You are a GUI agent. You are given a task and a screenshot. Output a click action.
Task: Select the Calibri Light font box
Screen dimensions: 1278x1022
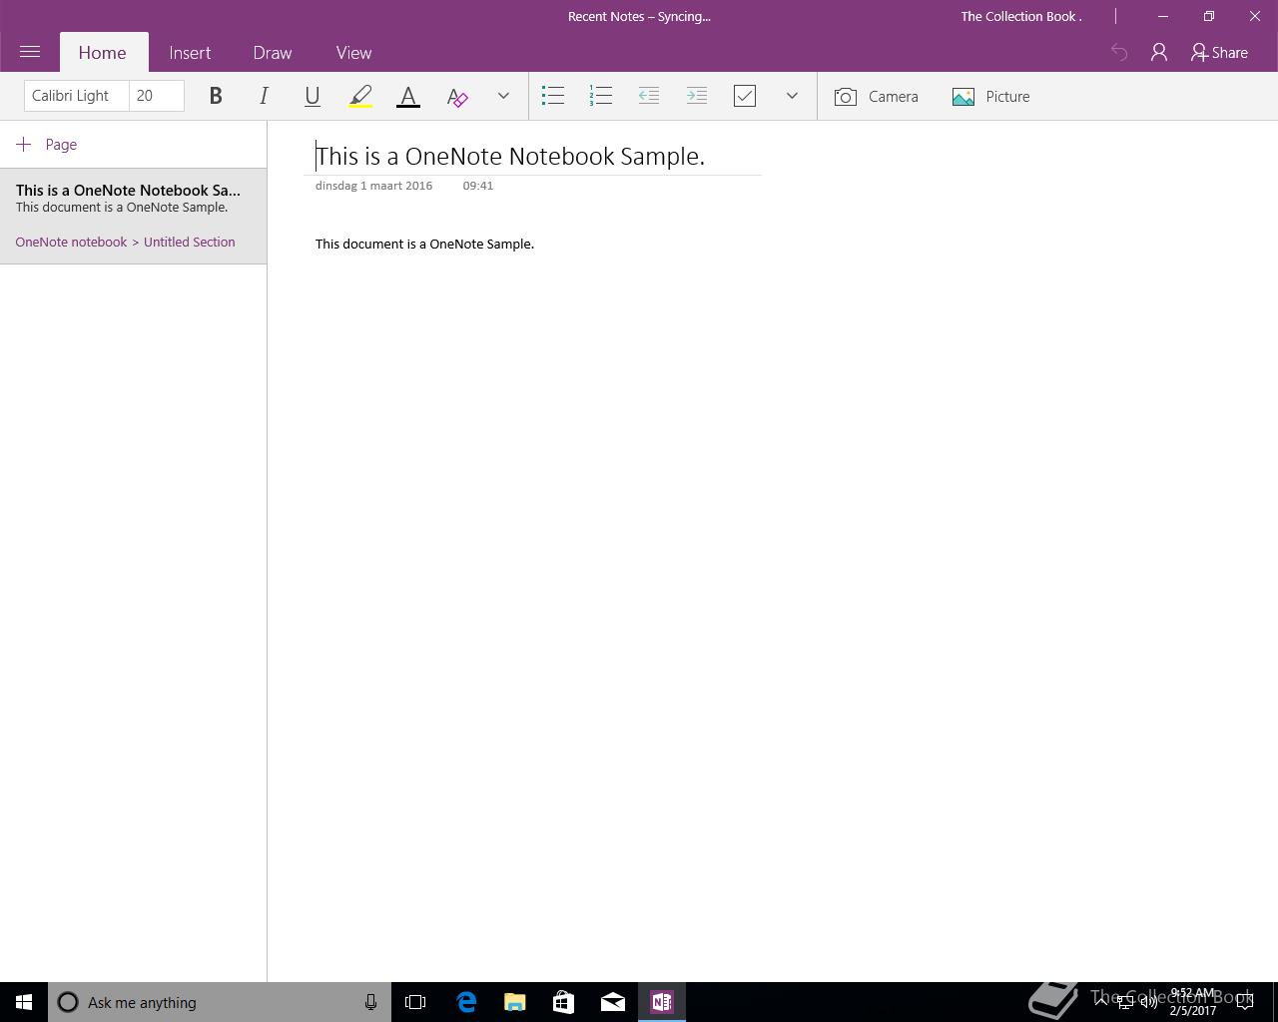click(x=77, y=96)
